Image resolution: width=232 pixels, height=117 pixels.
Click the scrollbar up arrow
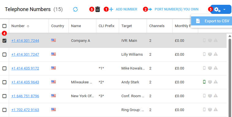pos(230,36)
